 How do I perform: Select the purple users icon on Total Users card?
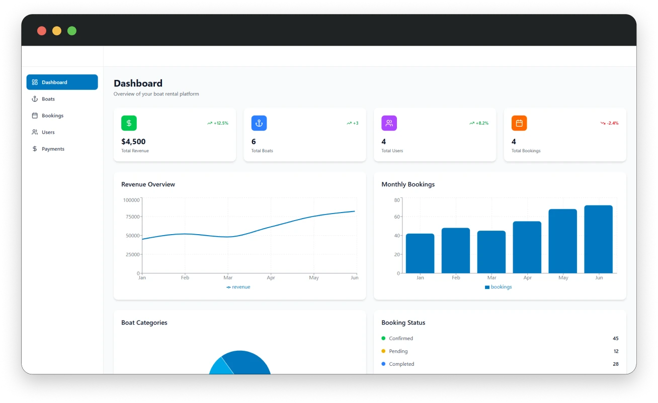point(389,123)
